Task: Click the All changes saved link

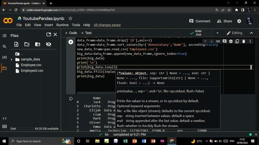Action: [x=107, y=25]
